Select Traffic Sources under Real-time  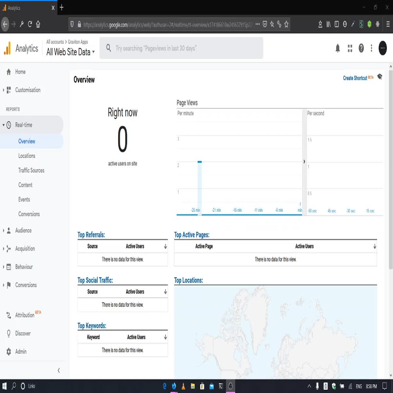pos(31,170)
